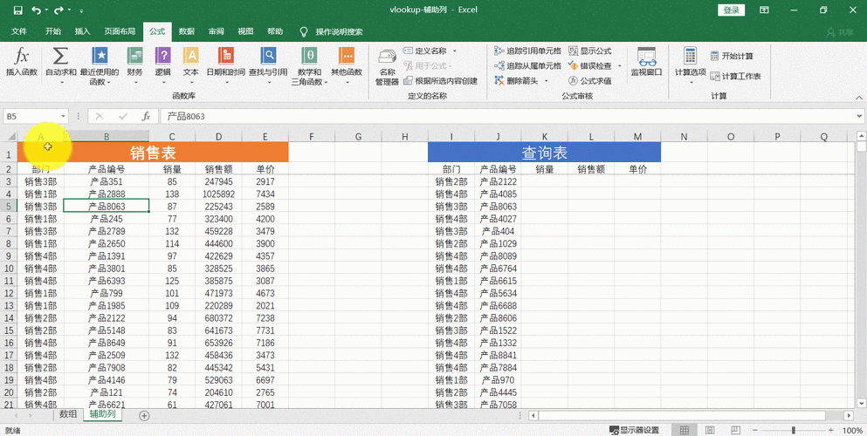This screenshot has width=867, height=436.
Task: Click Error Checking (错误检查)
Action: click(590, 65)
